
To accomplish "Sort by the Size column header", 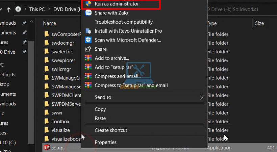I will pyautogui.click(x=259, y=23).
